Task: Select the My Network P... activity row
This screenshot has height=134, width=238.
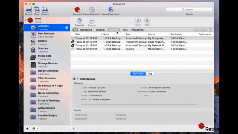Action: (x=142, y=45)
